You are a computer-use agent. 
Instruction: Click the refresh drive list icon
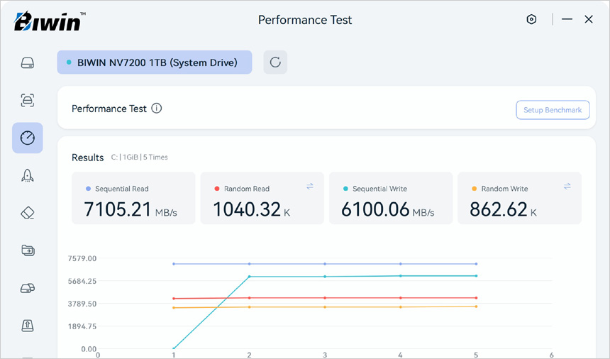pos(275,62)
